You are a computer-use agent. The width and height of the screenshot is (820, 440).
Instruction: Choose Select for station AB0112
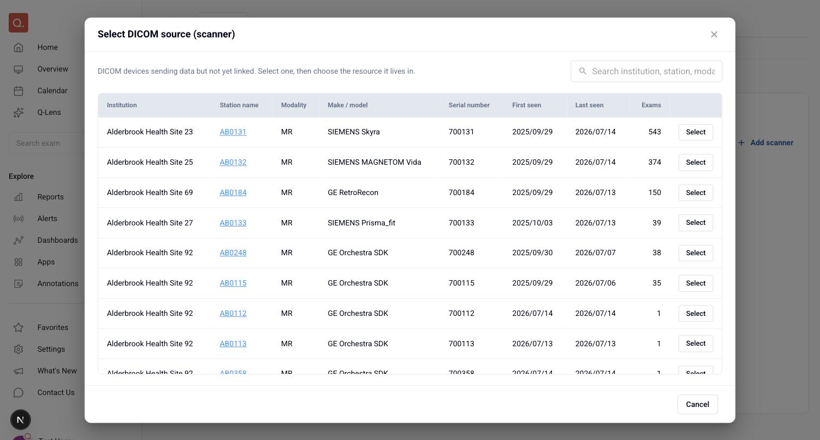point(696,314)
